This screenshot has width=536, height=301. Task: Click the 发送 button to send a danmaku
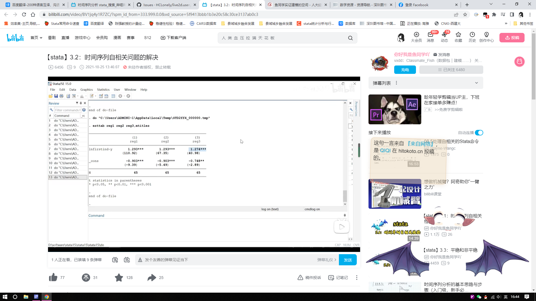coord(348,259)
